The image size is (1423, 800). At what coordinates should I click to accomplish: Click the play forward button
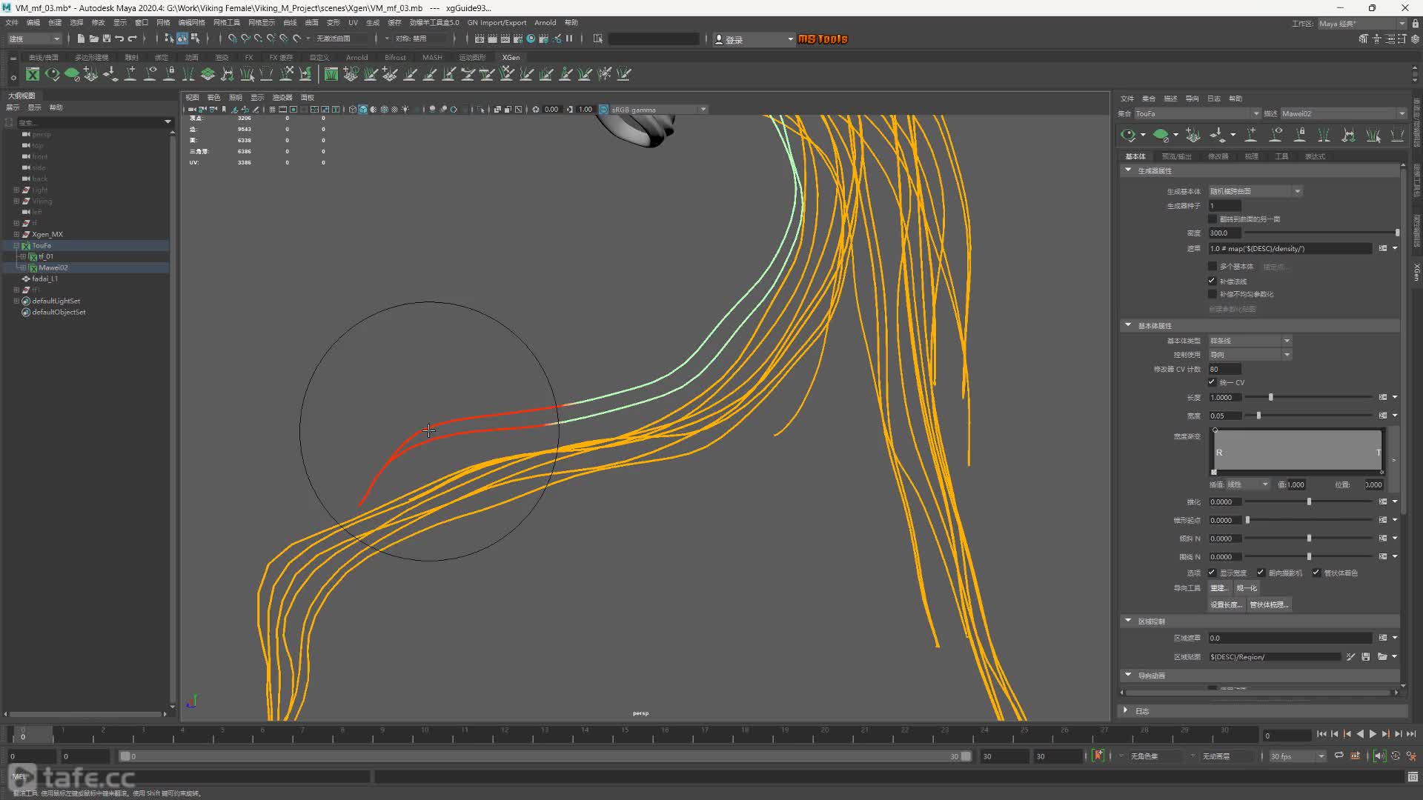(x=1373, y=734)
